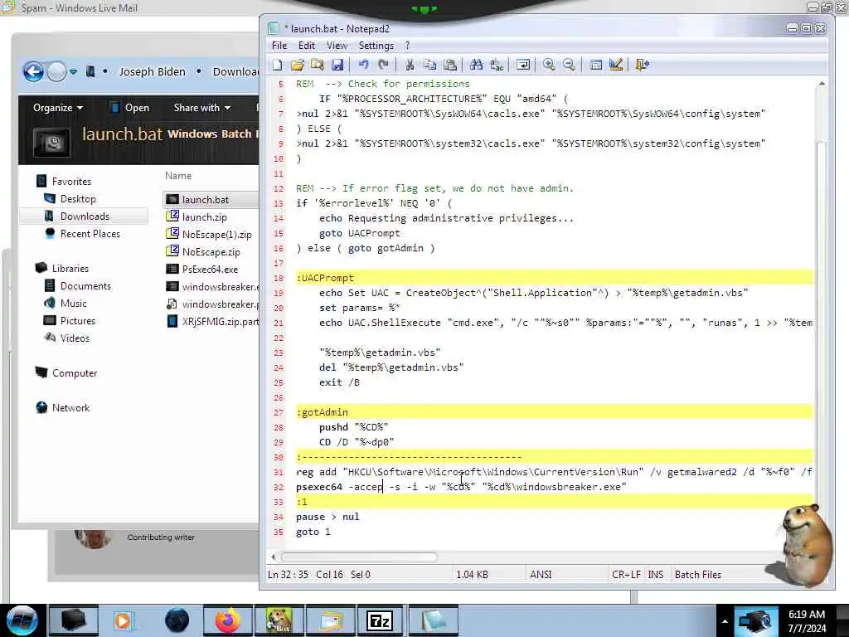849x637 pixels.
Task: Click the scroll up arrow in Notepad2 editor
Action: click(822, 84)
